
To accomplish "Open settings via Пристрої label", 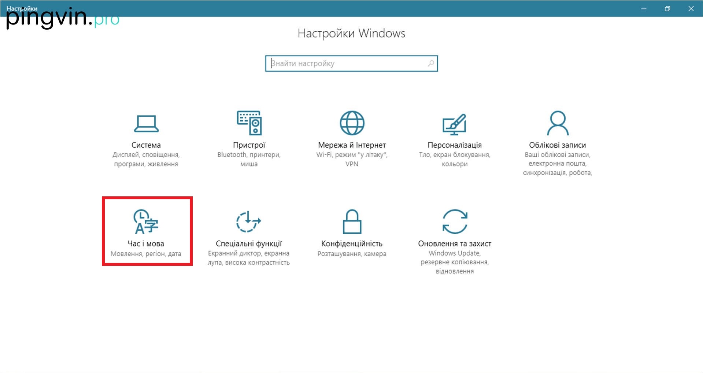I will 249,145.
